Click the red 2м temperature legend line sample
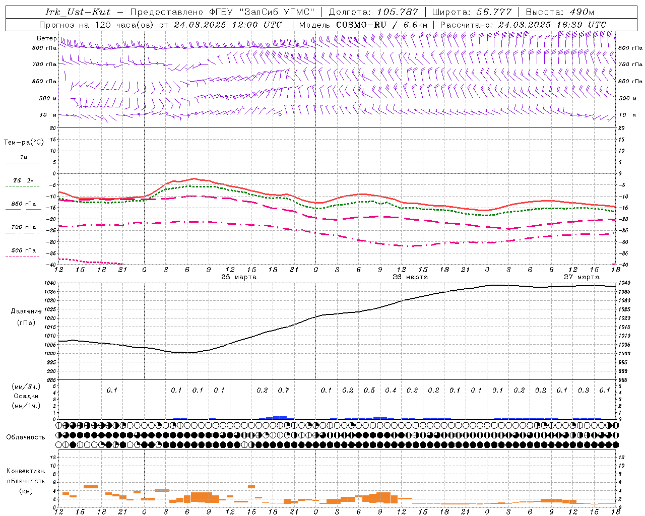The width and height of the screenshot is (645, 516). point(23,163)
